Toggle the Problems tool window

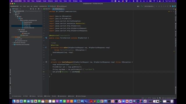click(33, 96)
